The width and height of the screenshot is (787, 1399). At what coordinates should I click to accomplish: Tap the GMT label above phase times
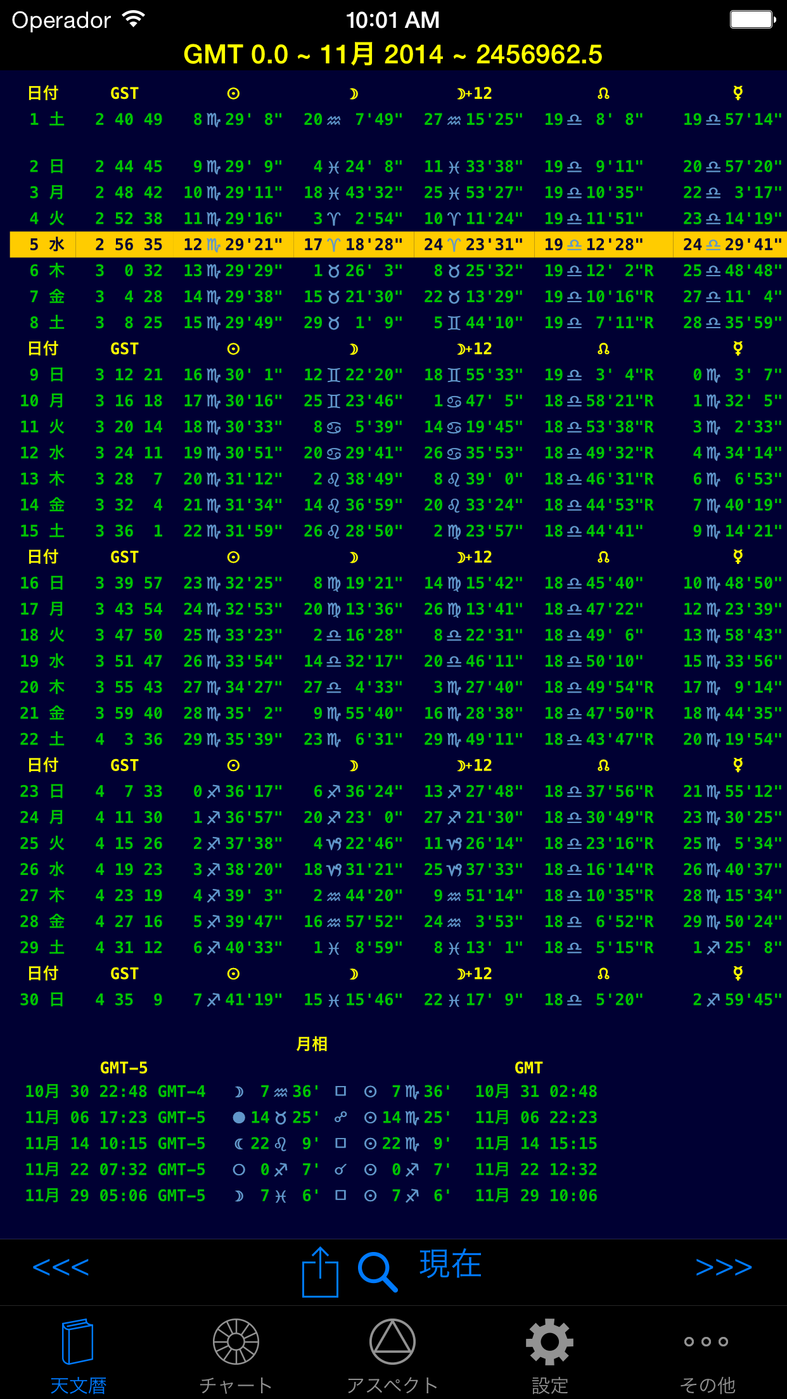[528, 1068]
